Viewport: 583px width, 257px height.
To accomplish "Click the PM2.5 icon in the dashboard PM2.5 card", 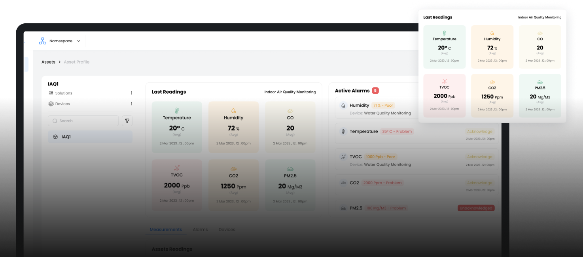I will [x=290, y=169].
